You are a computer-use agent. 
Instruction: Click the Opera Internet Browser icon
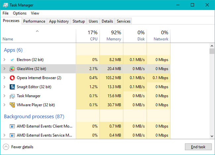point(12,78)
